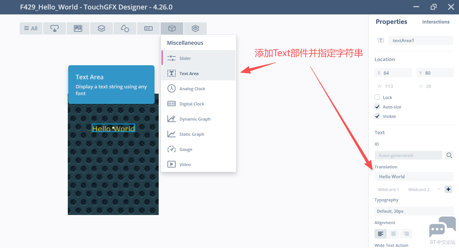The height and width of the screenshot is (248, 459).
Task: Enable the Lock checkbox
Action: pos(377,97)
